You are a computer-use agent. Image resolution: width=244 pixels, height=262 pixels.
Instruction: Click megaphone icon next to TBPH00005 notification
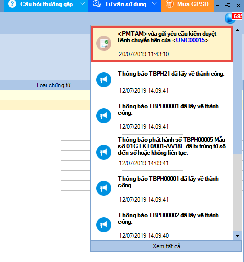pos(104,152)
